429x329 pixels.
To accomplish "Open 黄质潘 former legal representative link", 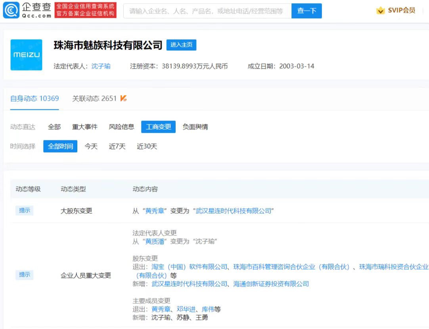I will (x=155, y=241).
